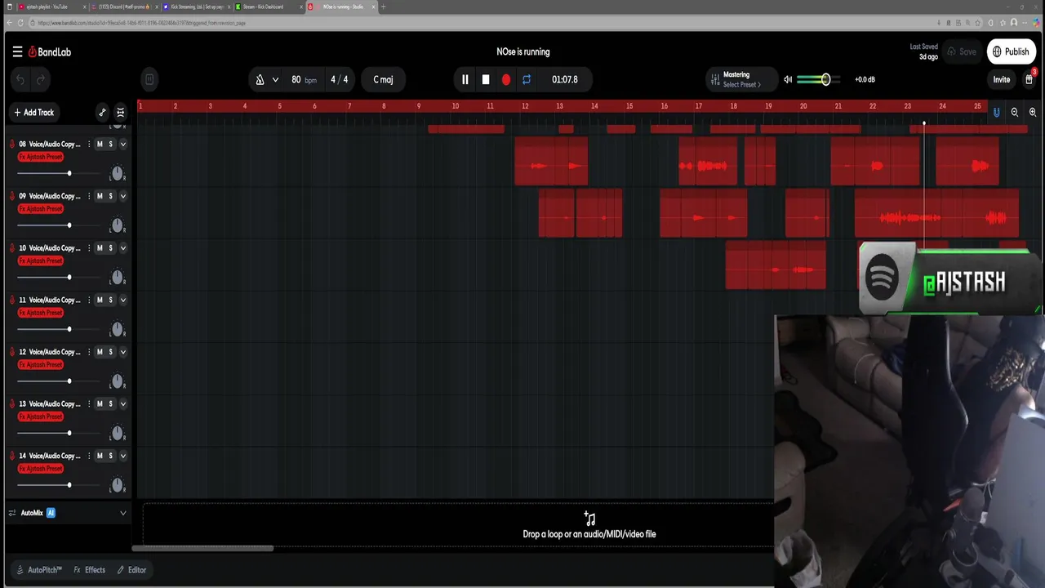Solo track 09
Screen dimensions: 1045x588
point(111,196)
